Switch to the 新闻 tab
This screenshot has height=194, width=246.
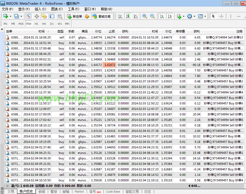pos(42,192)
